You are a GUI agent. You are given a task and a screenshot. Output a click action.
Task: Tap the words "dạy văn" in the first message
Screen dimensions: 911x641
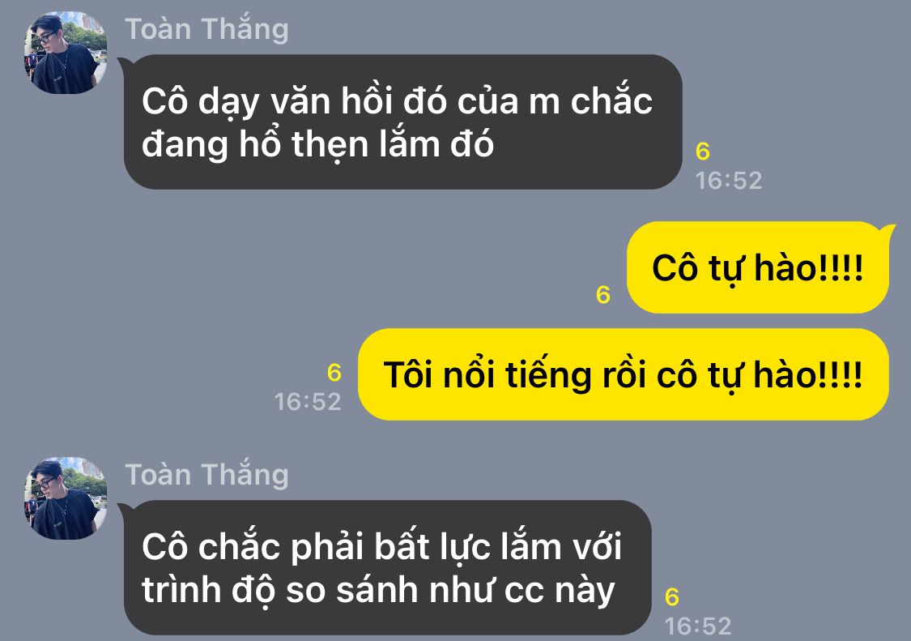point(265,102)
